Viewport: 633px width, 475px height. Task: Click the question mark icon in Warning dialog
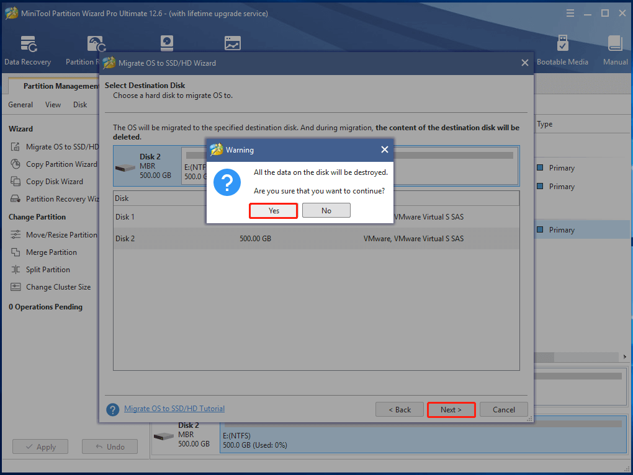point(227,182)
